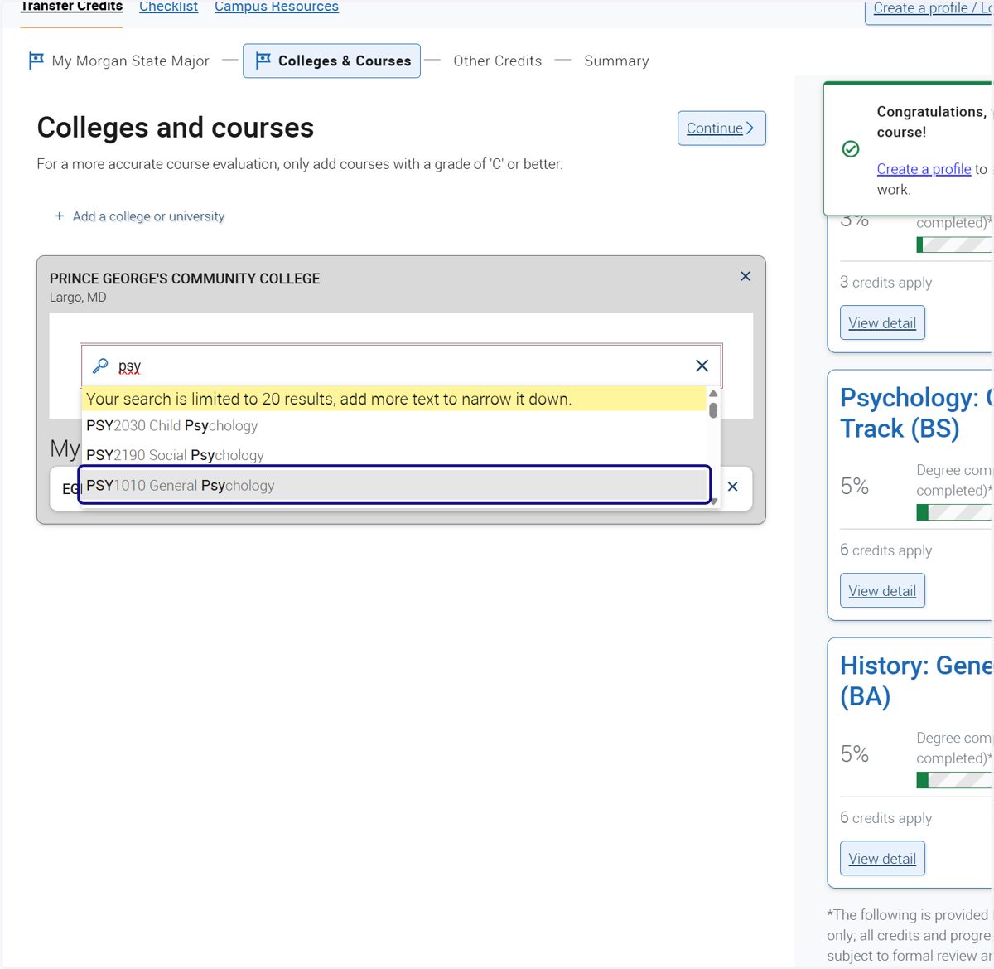Click progress bar in History (BA) card
994x969 pixels.
click(954, 780)
